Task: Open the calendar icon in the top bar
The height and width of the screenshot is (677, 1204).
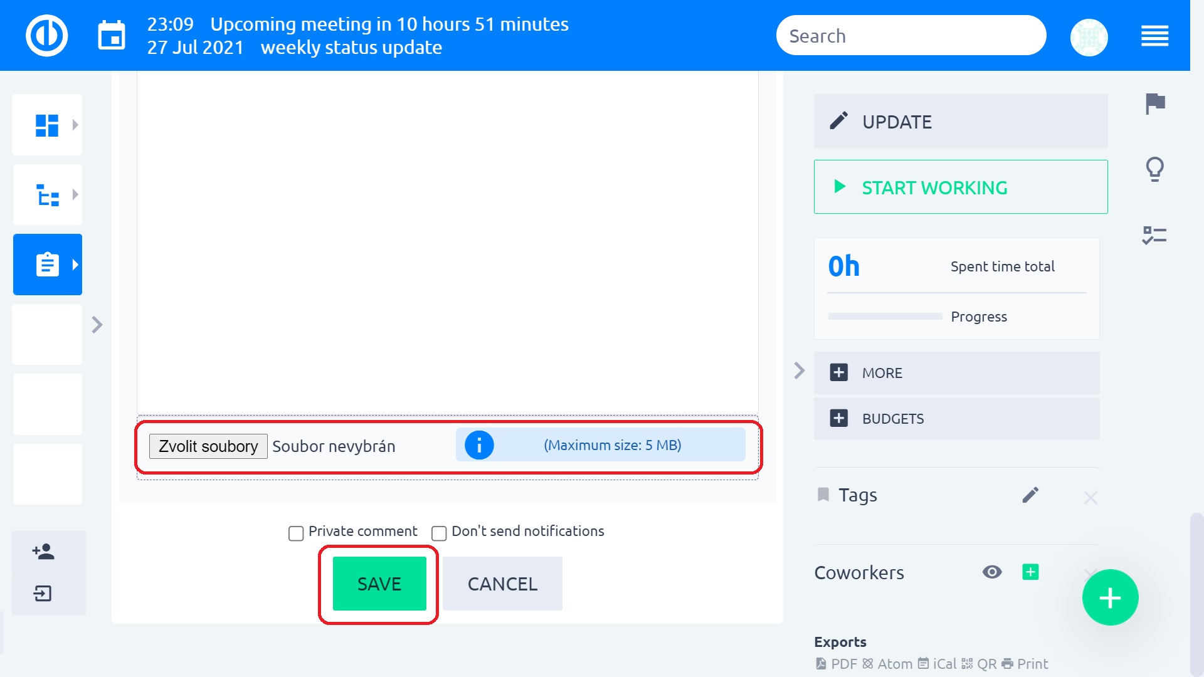Action: 112,36
